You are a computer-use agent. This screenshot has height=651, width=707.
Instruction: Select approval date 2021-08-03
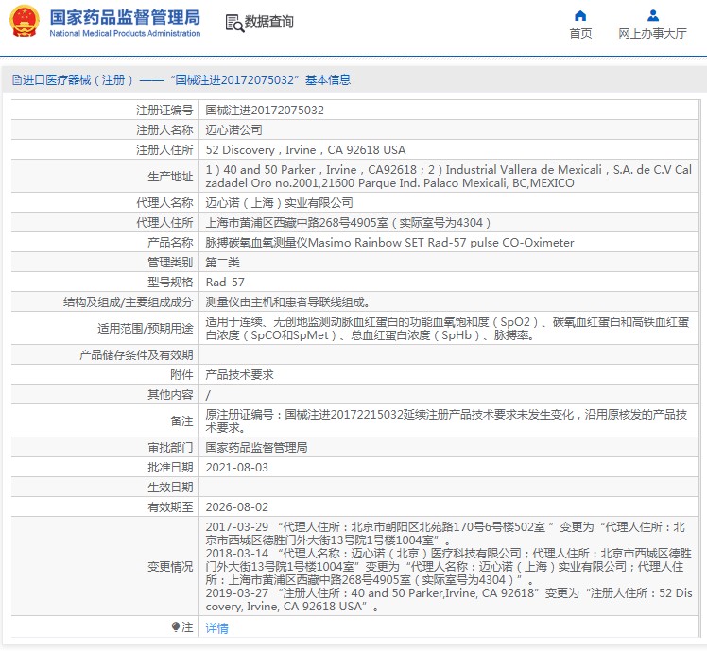click(x=236, y=468)
